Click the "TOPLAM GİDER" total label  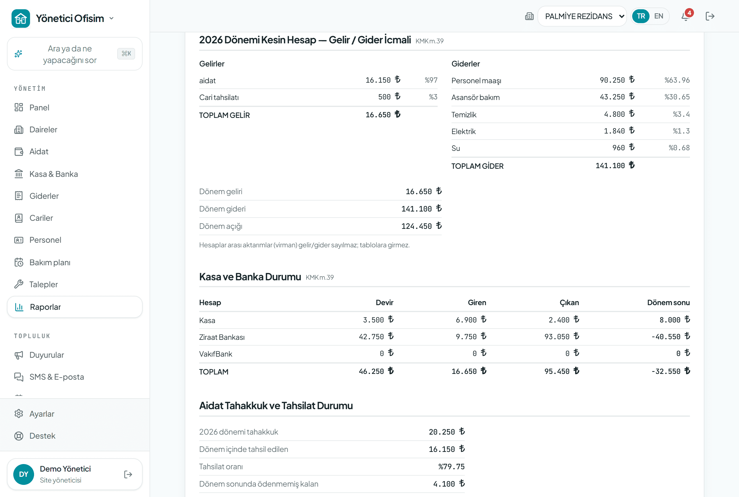(x=477, y=166)
